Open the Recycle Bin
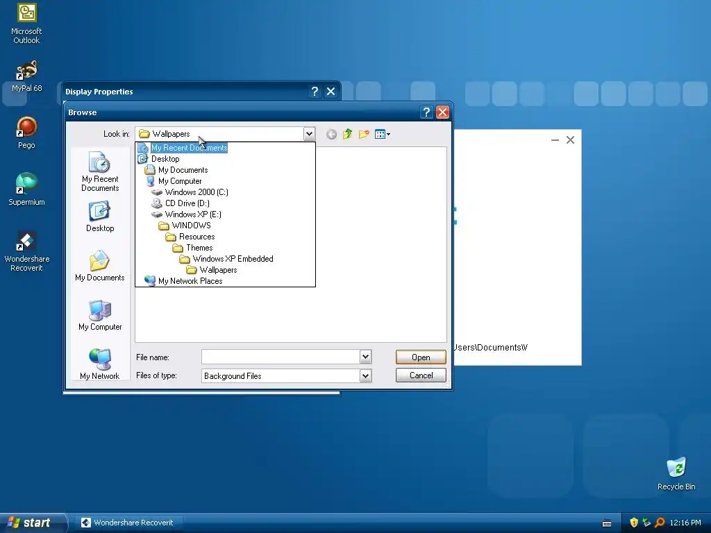The width and height of the screenshot is (711, 533). pyautogui.click(x=676, y=473)
